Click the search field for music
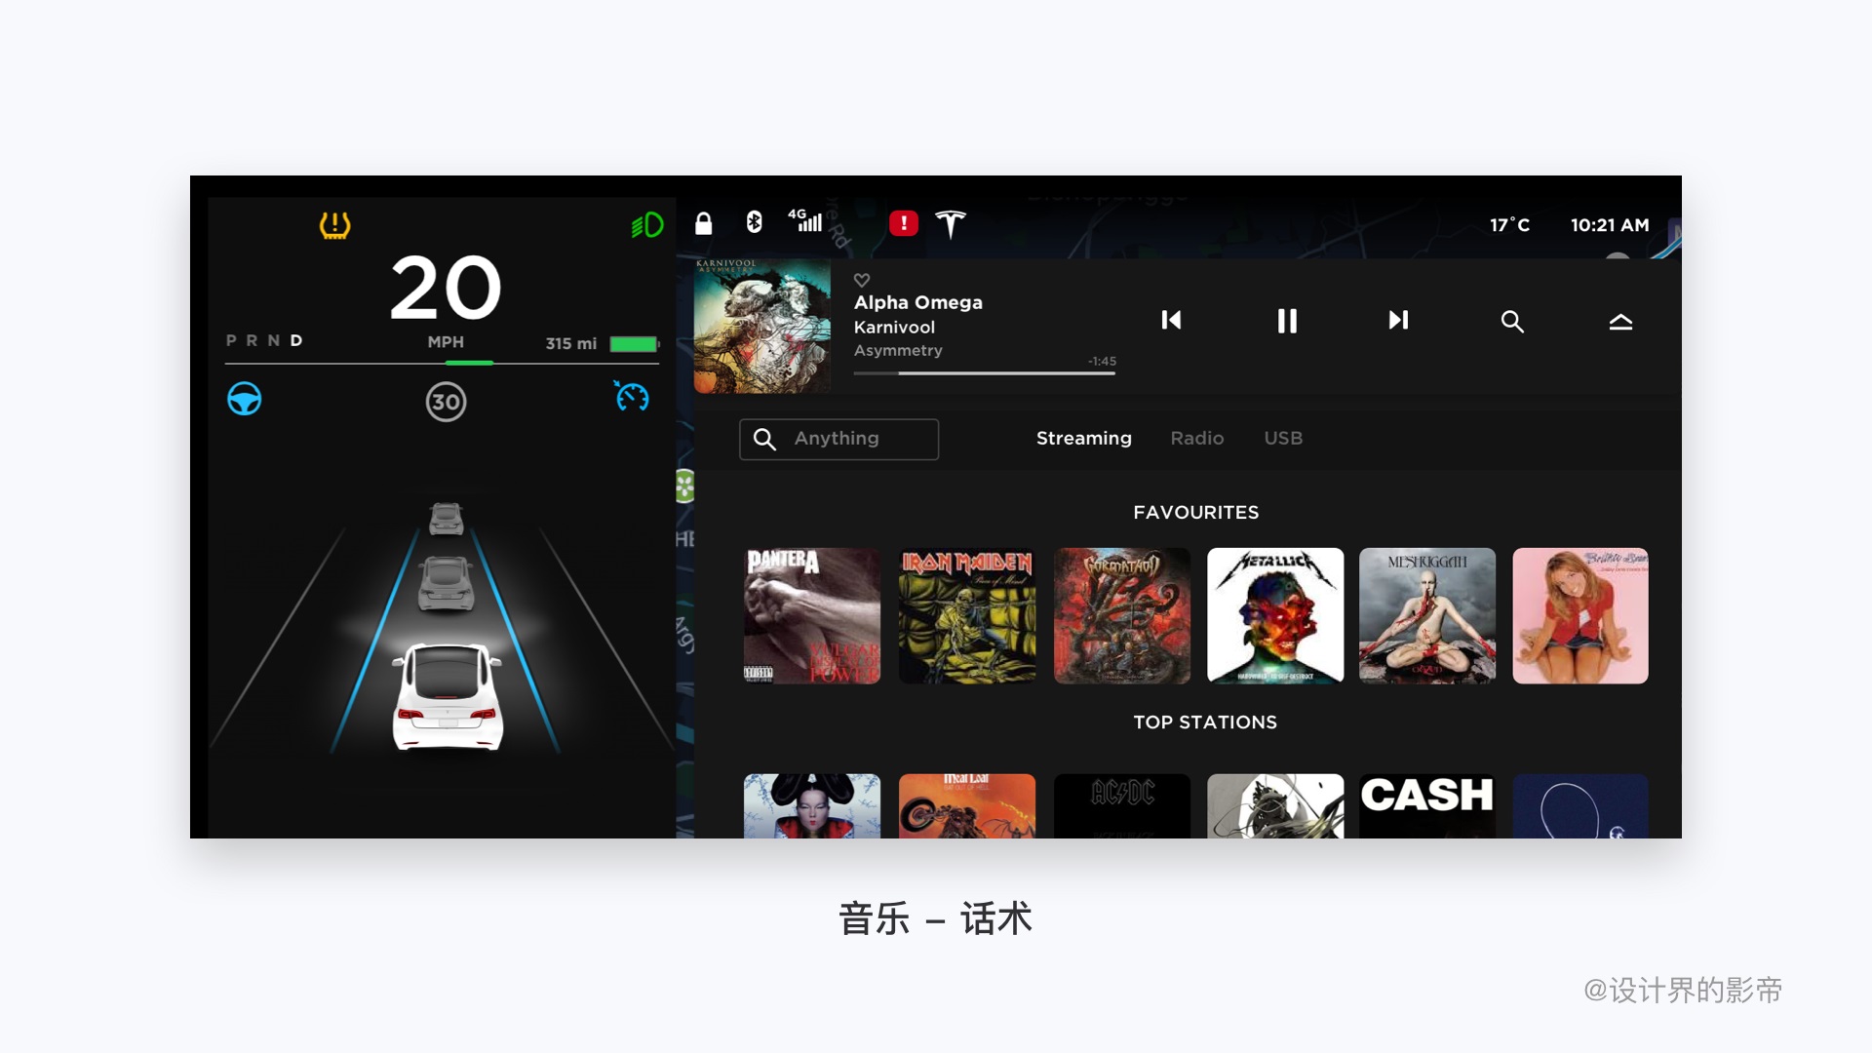The image size is (1872, 1053). pyautogui.click(x=838, y=439)
